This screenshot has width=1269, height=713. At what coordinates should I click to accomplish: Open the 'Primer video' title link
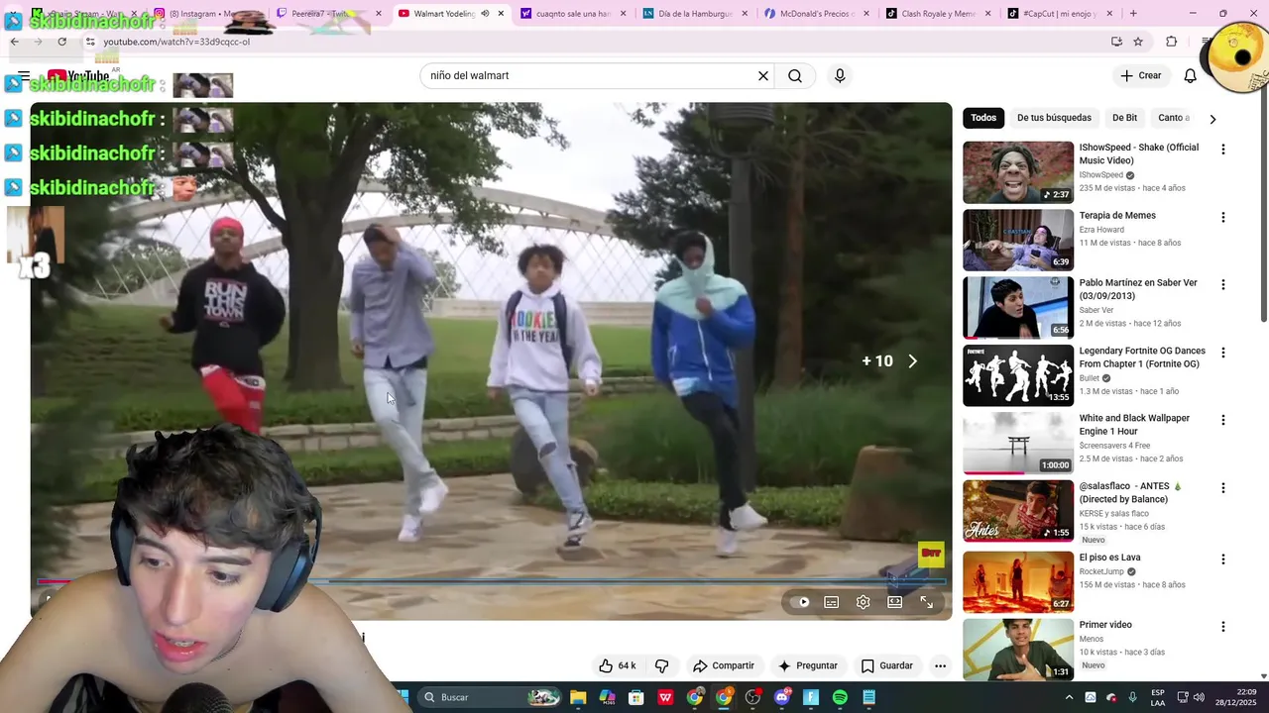tap(1105, 625)
